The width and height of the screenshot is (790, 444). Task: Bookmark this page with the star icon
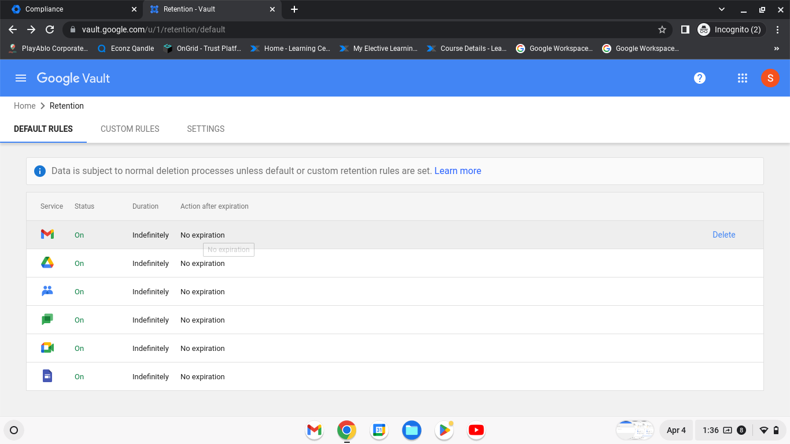[x=662, y=29]
